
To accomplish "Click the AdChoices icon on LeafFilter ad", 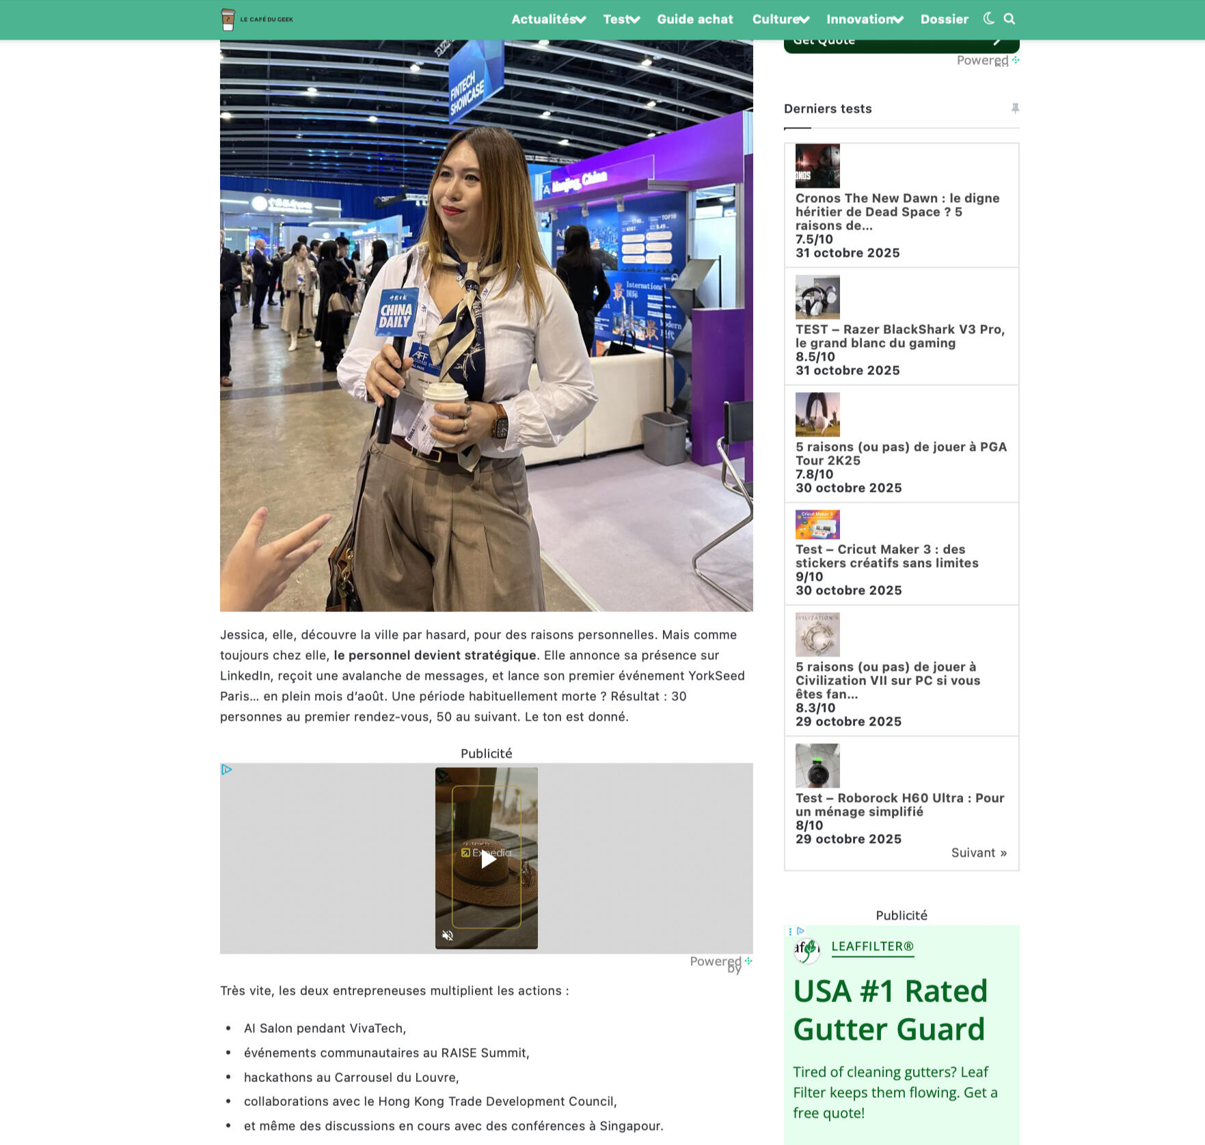I will [800, 931].
